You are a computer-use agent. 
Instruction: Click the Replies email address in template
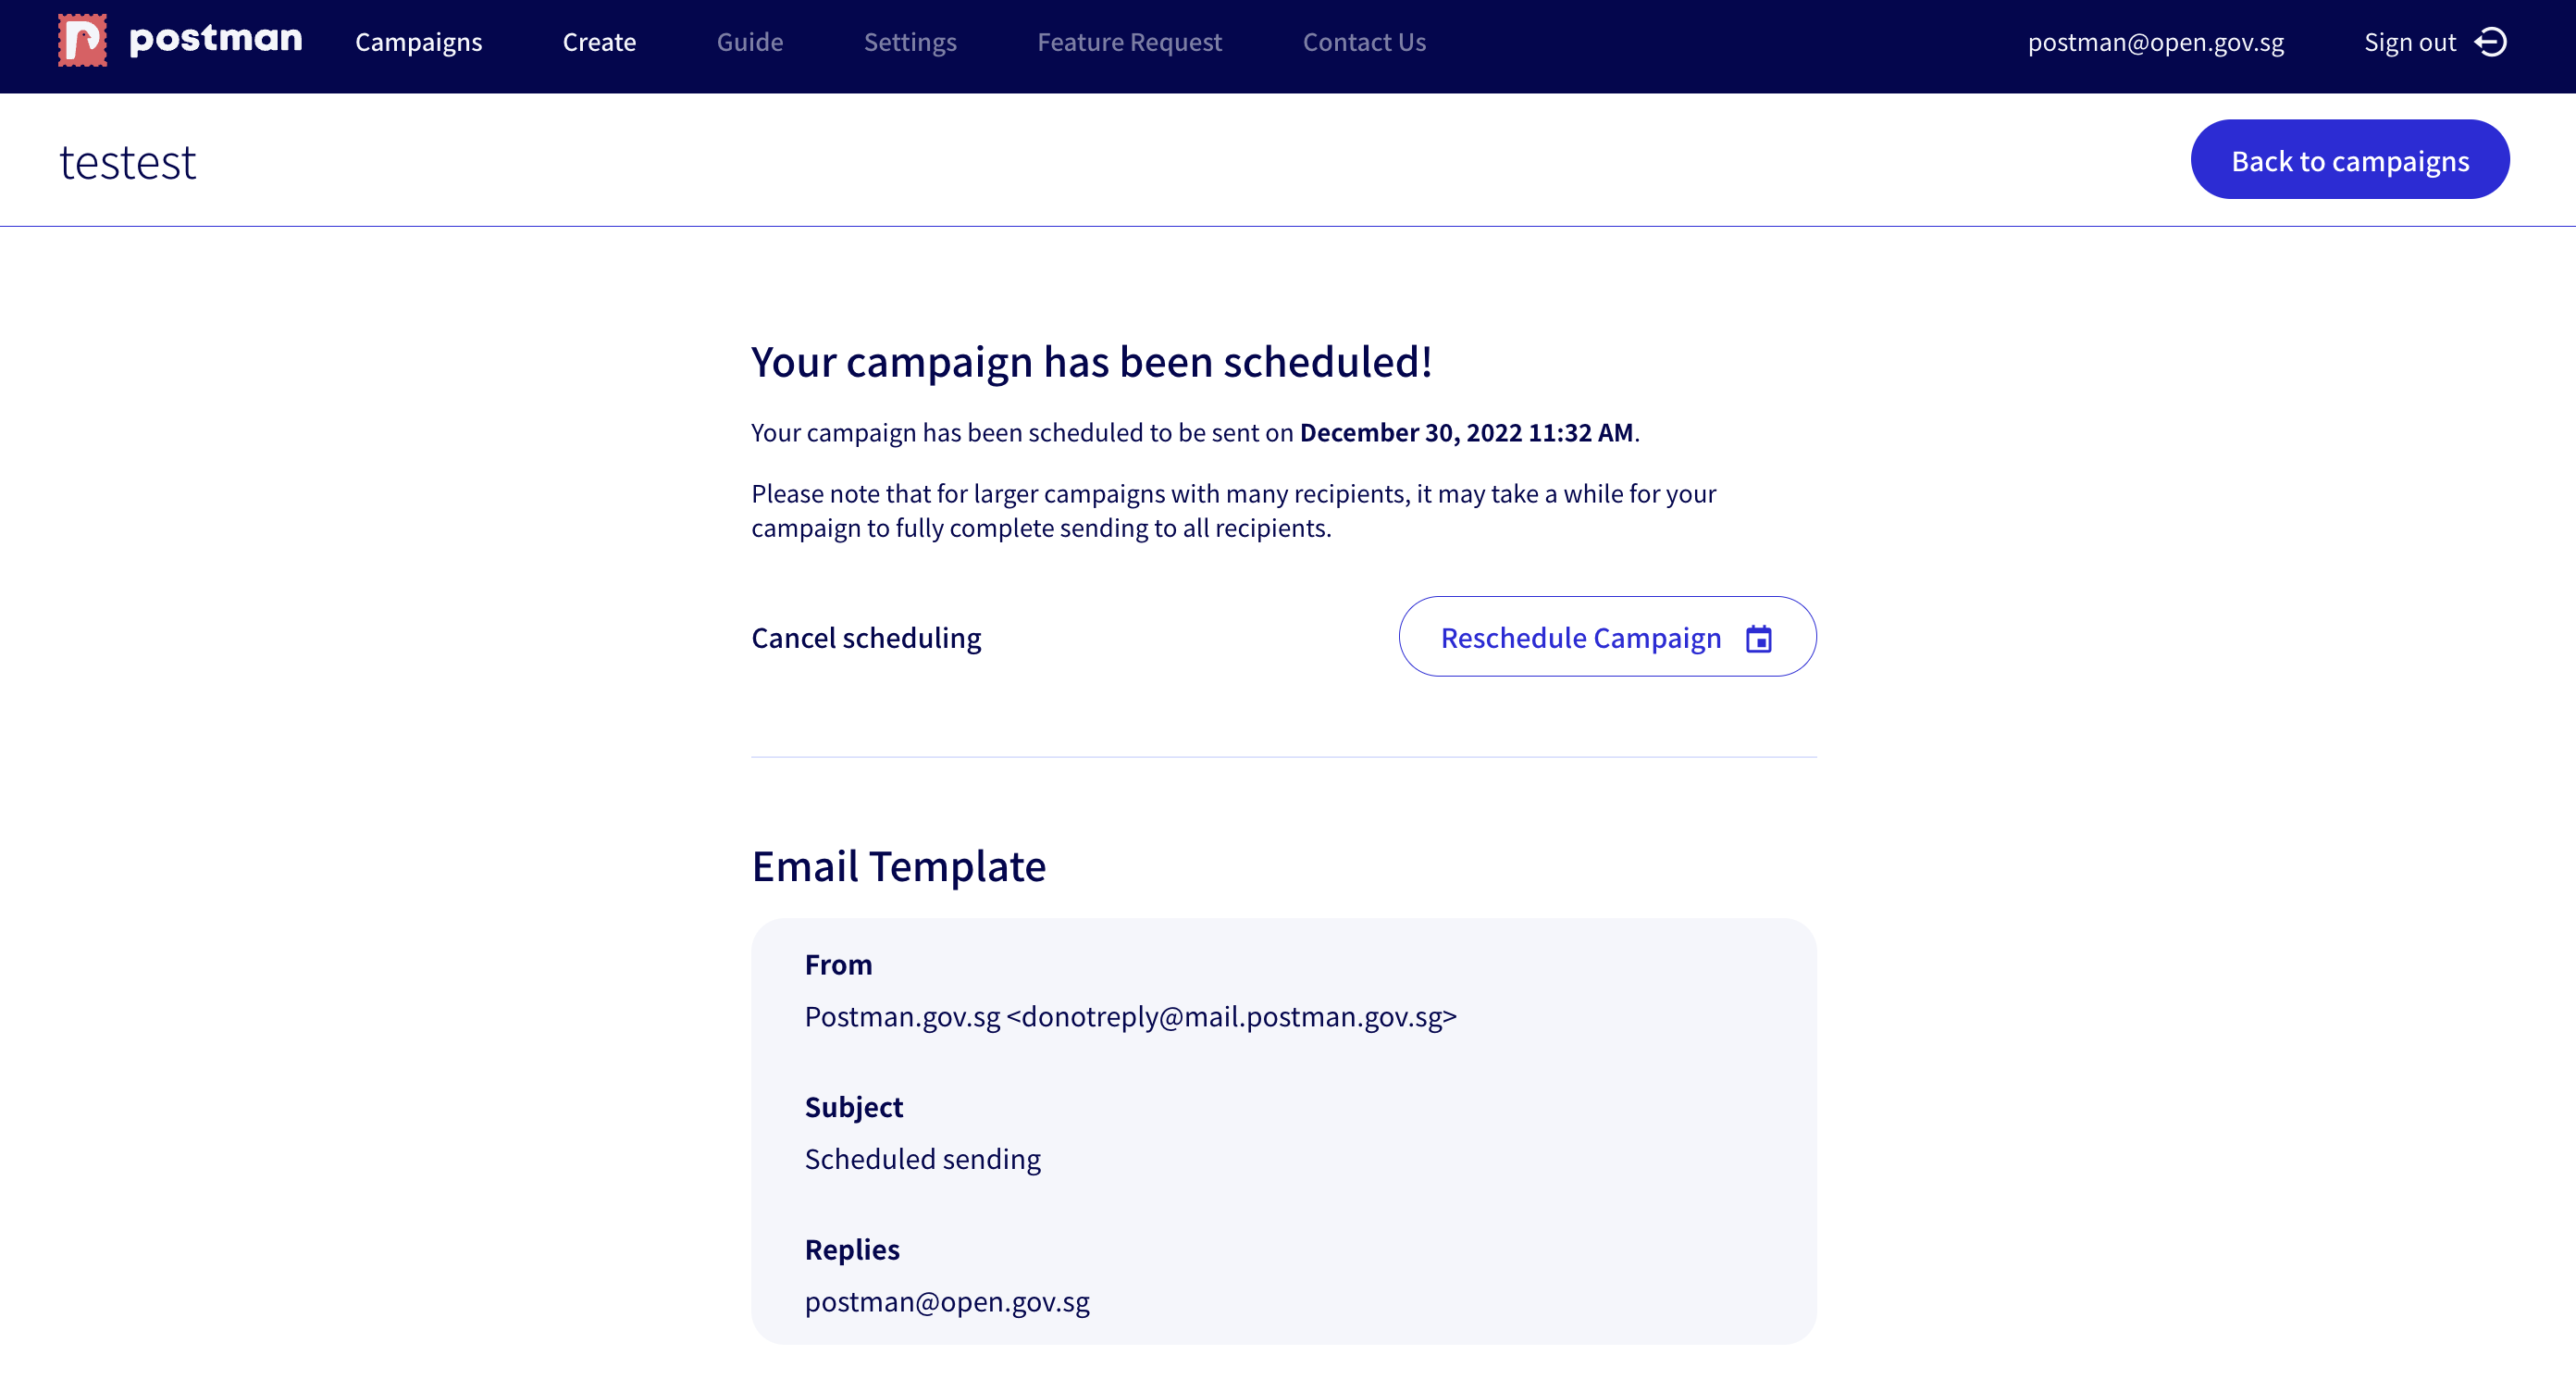[946, 1301]
